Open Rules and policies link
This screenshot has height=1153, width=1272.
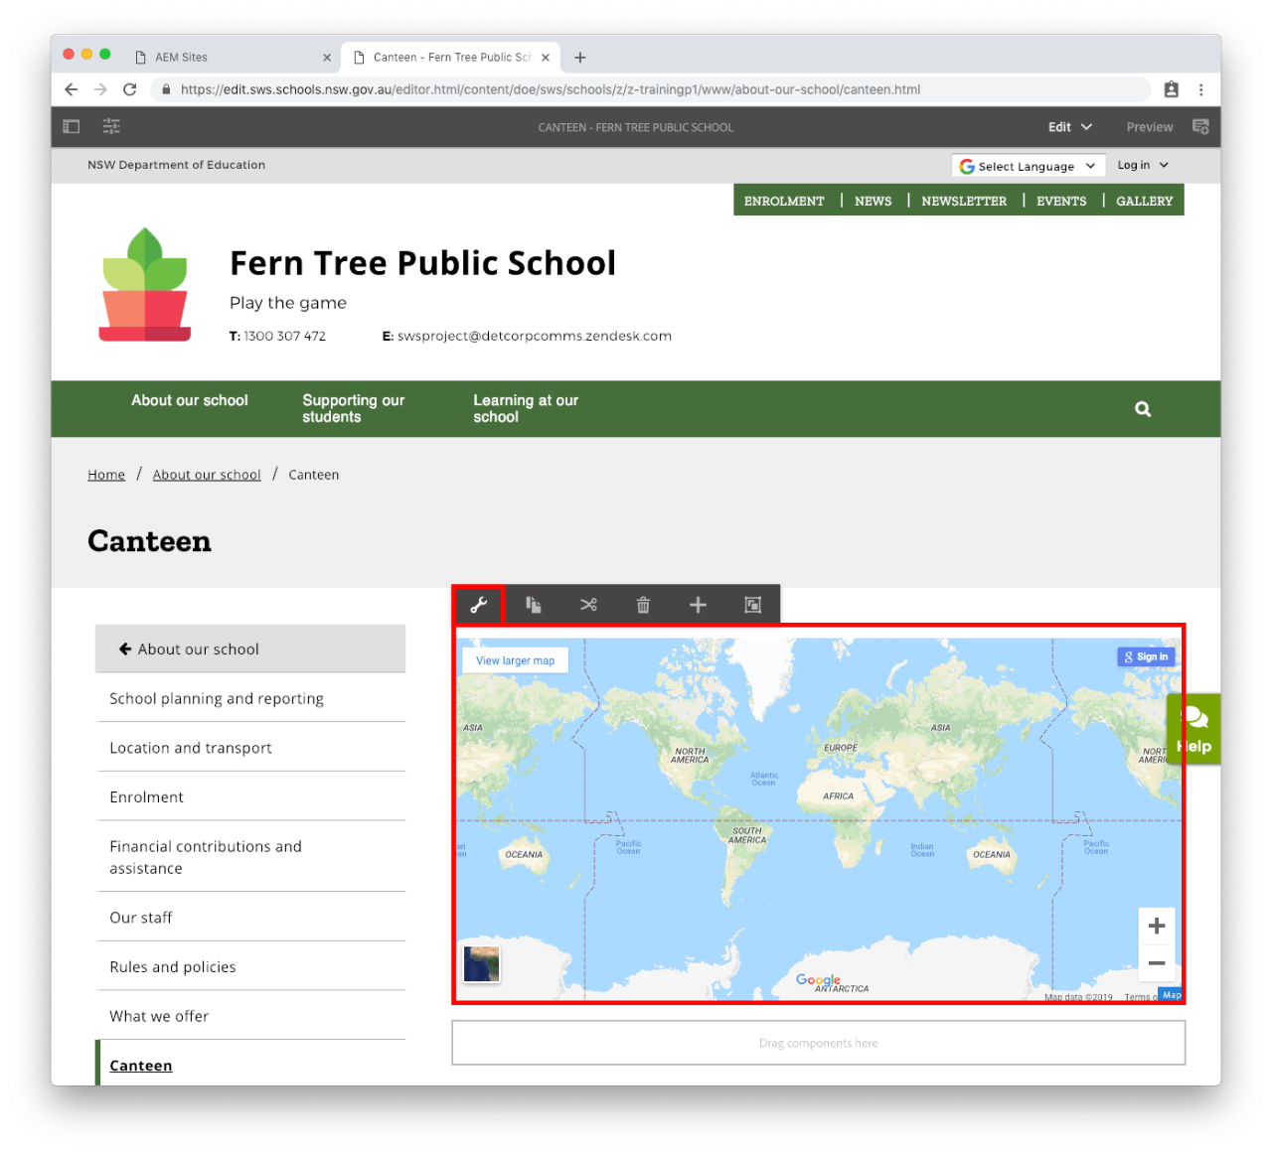pos(250,966)
